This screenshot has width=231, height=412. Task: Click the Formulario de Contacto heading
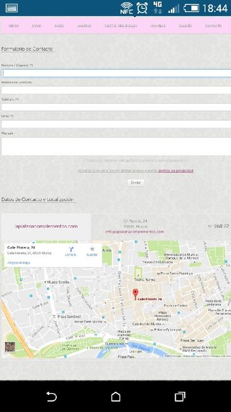[x=27, y=49]
